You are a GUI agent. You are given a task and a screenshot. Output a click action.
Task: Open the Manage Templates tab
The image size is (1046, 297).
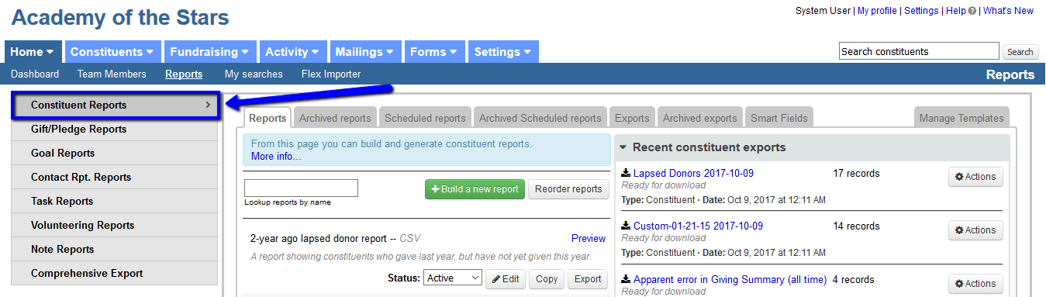(x=961, y=118)
